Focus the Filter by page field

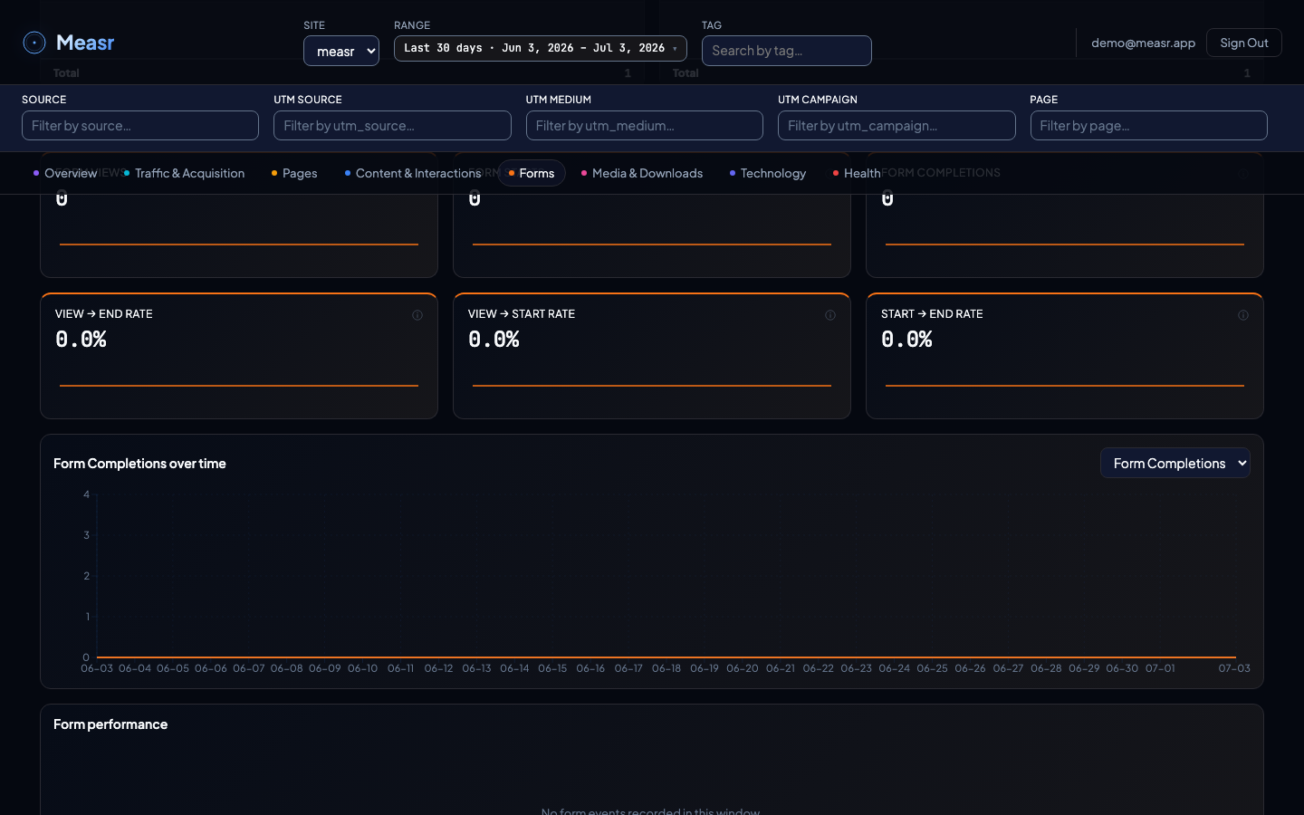coord(1149,126)
